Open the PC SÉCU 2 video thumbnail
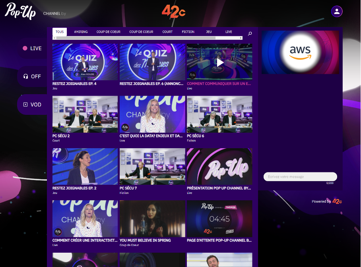 (x=85, y=114)
